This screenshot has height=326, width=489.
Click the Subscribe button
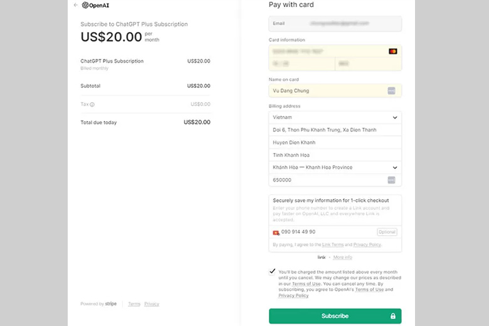pyautogui.click(x=335, y=316)
